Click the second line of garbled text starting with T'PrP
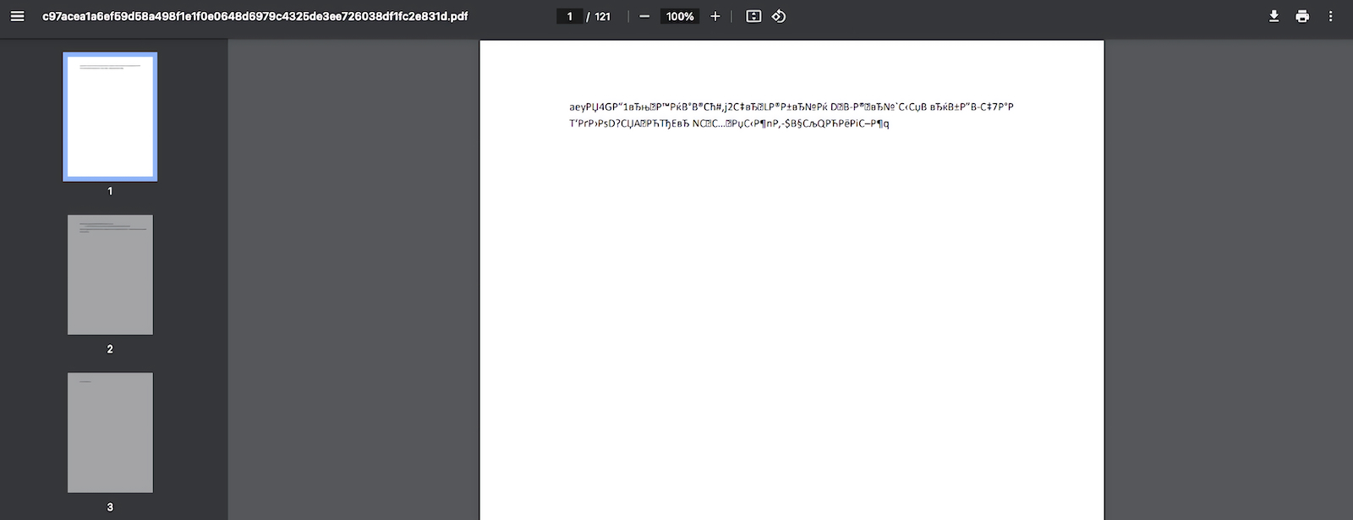 729,123
